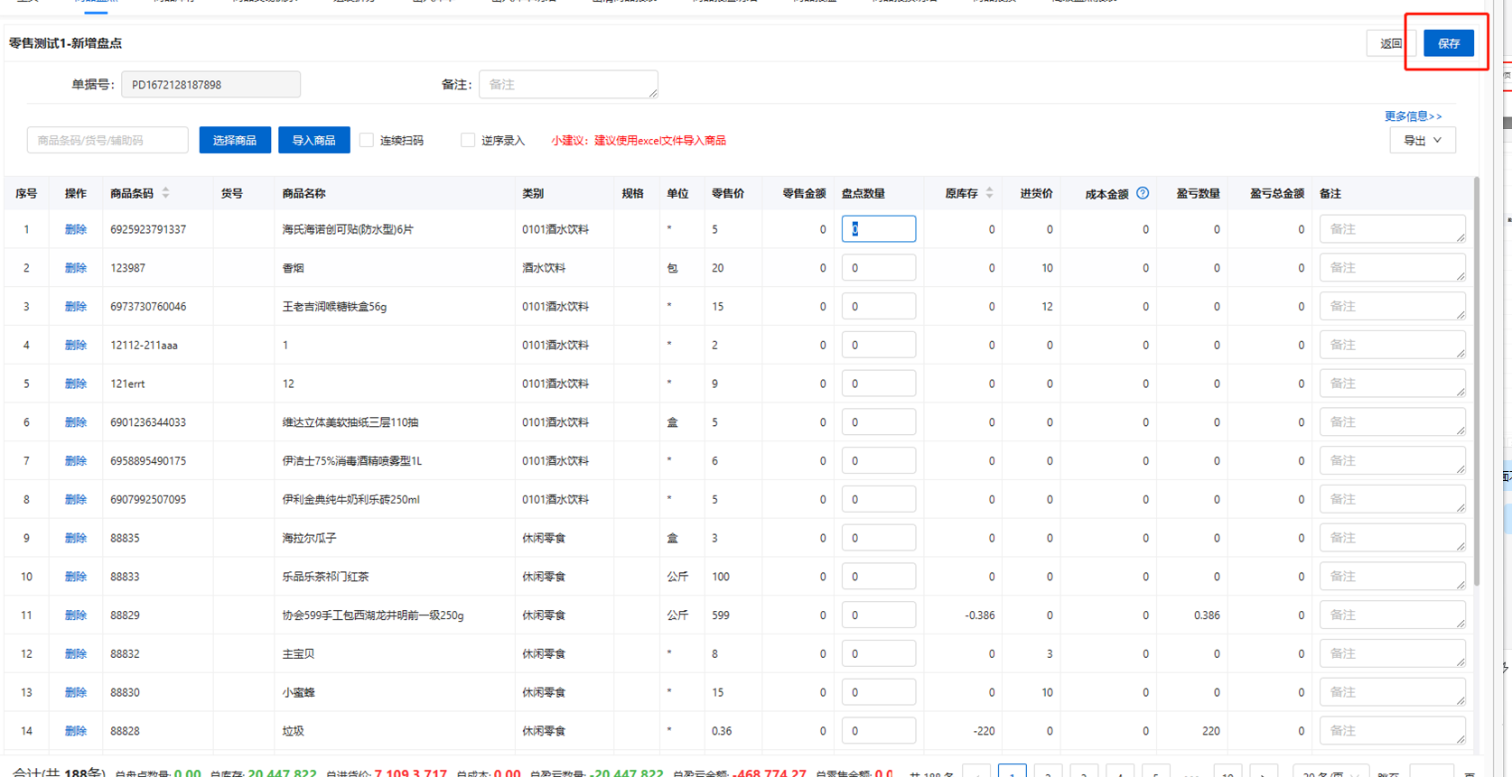The height and width of the screenshot is (777, 1512).
Task: Click 原库存 value -0.386
Action: point(979,615)
